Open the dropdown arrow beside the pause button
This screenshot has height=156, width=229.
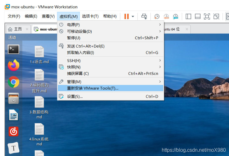(x=133, y=16)
